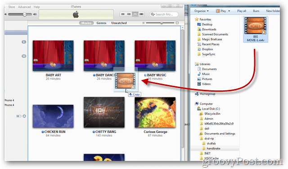Select the Movies tab
288x169 pixels.
(x=86, y=23)
